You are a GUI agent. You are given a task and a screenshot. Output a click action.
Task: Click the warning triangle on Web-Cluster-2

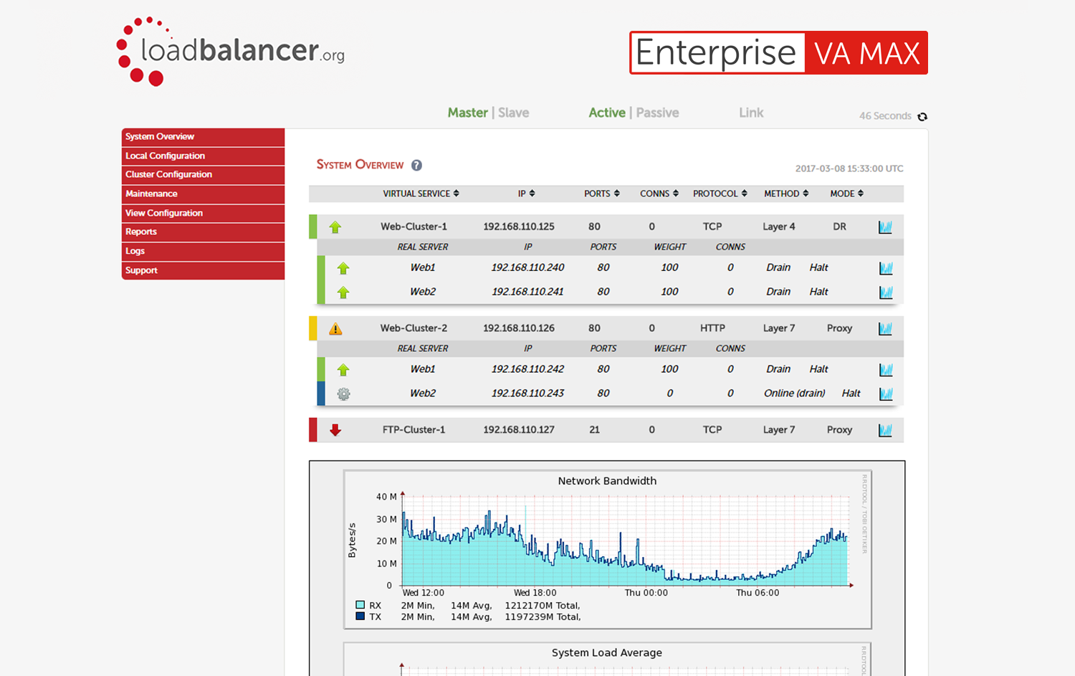(x=335, y=328)
